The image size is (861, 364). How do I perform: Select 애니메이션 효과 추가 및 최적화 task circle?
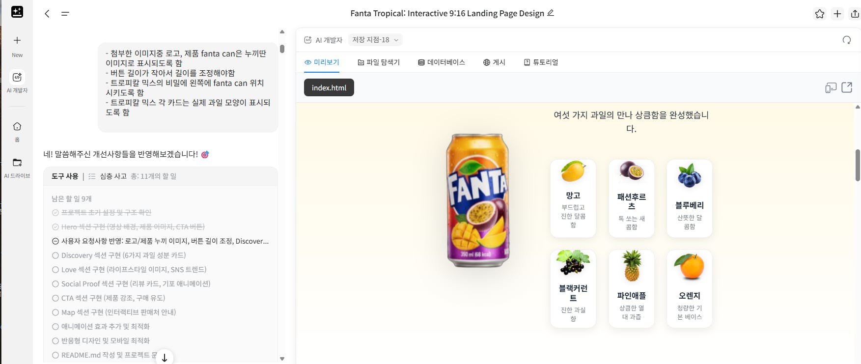(x=56, y=327)
